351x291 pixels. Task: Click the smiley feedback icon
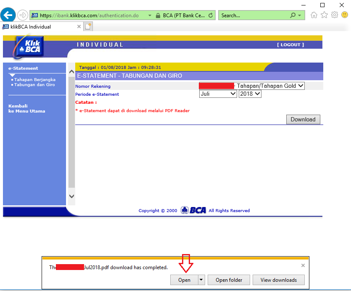point(345,15)
